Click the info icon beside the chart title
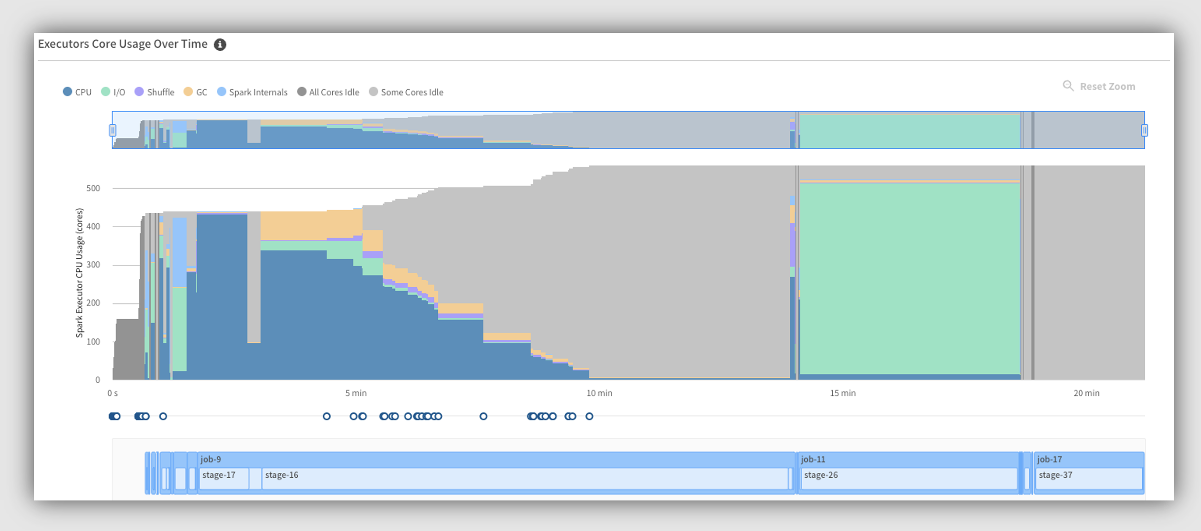 [220, 45]
